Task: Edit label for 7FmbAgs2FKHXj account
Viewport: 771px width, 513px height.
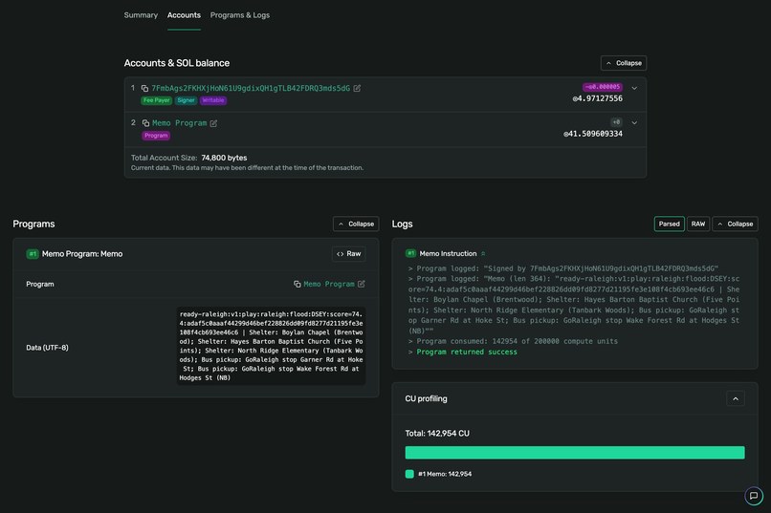Action: coord(357,88)
